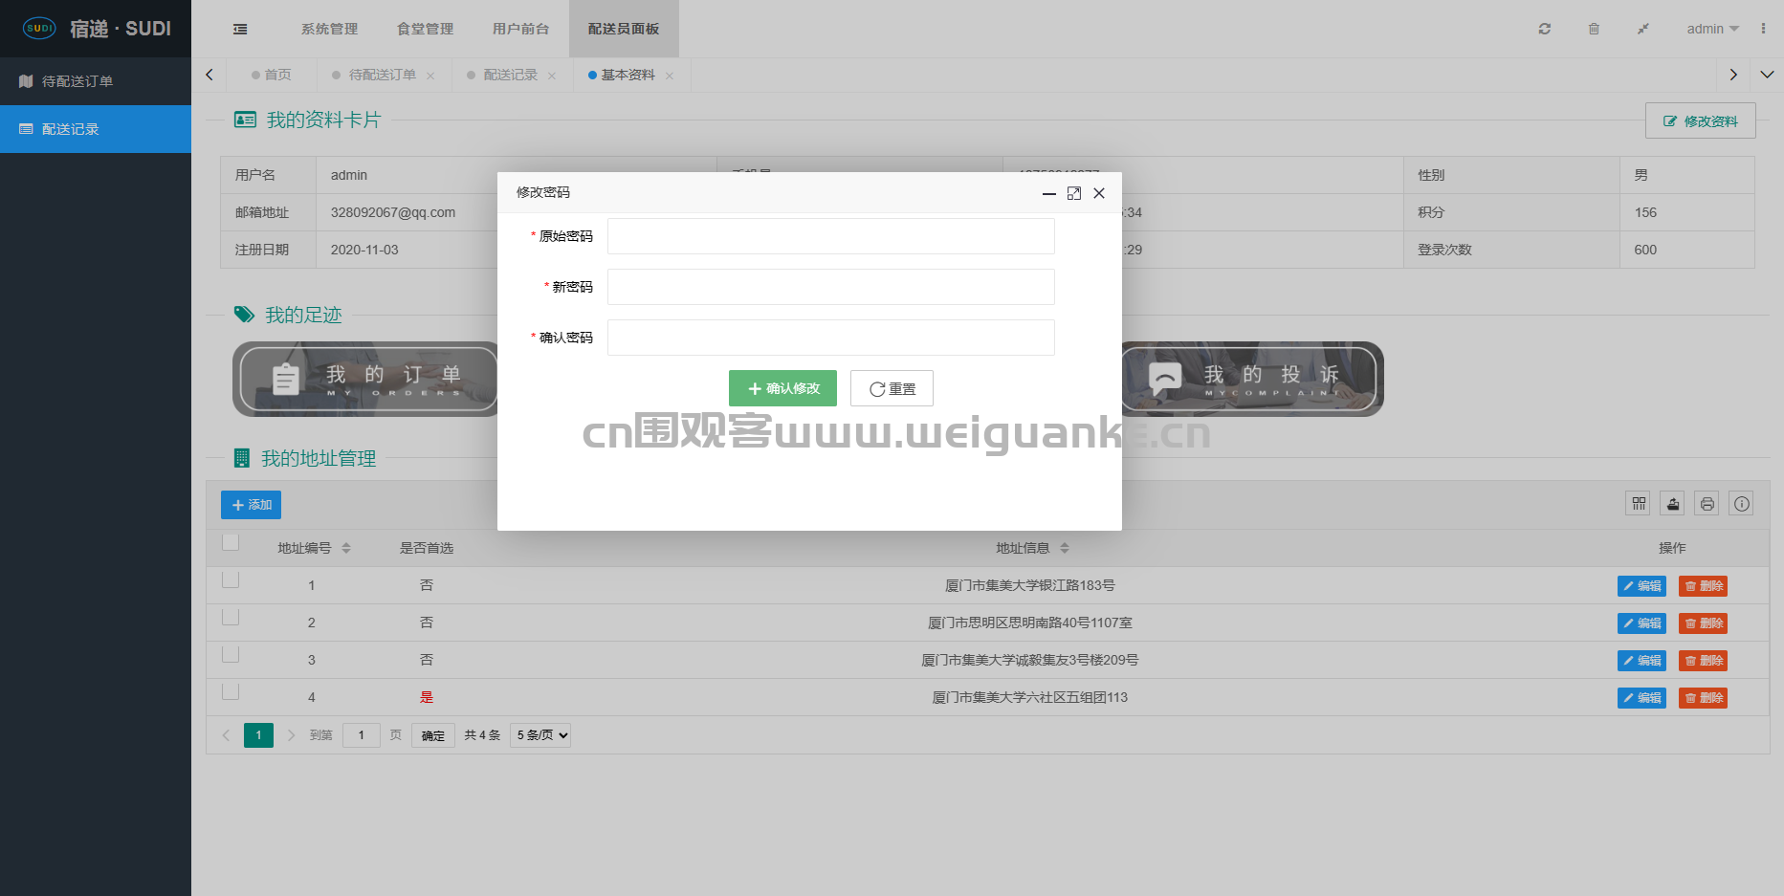This screenshot has height=896, width=1784.
Task: Go to previous page arrow in pagination
Action: click(226, 735)
